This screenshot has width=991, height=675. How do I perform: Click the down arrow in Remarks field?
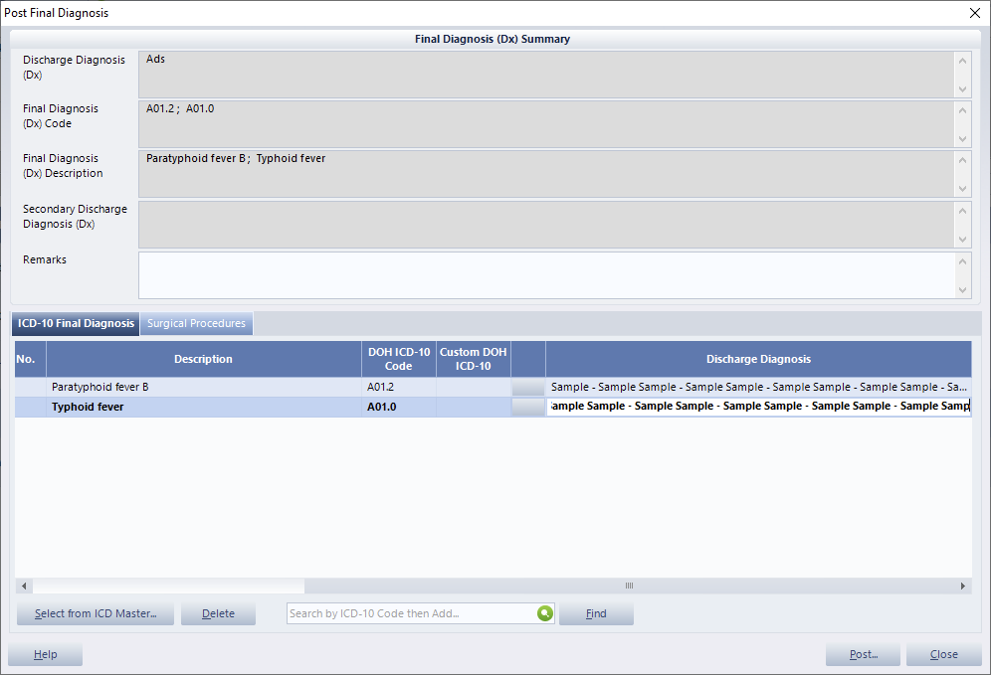pos(962,289)
